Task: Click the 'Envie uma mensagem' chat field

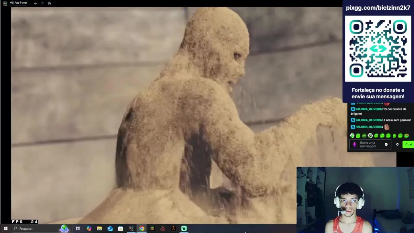Action: tap(370, 144)
